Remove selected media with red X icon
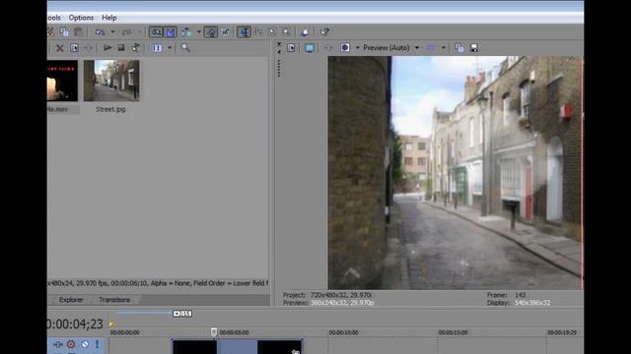This screenshot has width=631, height=354. 59,48
